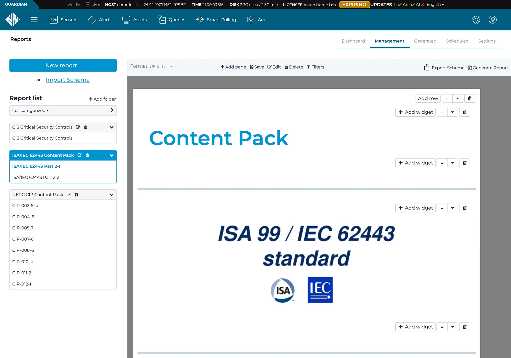The height and width of the screenshot is (358, 511).
Task: Delete the second widget row
Action: click(x=464, y=163)
